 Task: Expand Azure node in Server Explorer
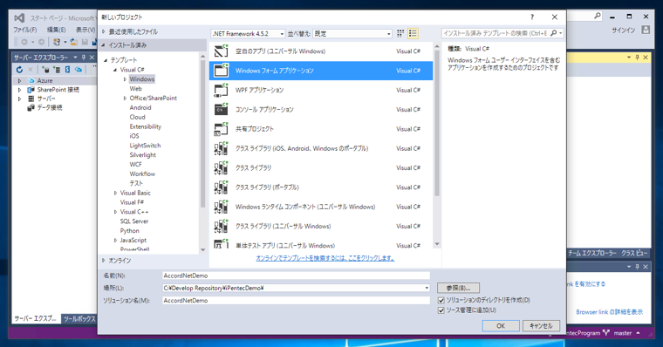(19, 80)
